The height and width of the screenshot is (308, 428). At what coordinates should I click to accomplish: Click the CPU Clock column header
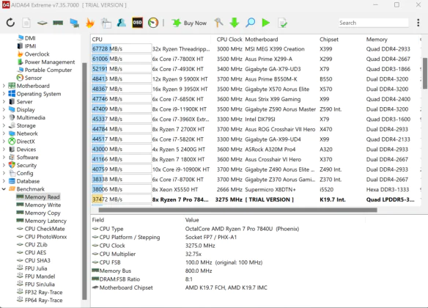point(229,39)
